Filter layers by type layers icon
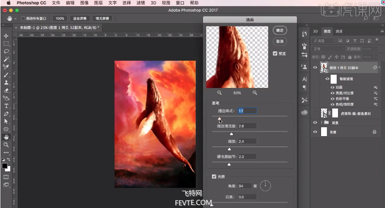 [355, 41]
